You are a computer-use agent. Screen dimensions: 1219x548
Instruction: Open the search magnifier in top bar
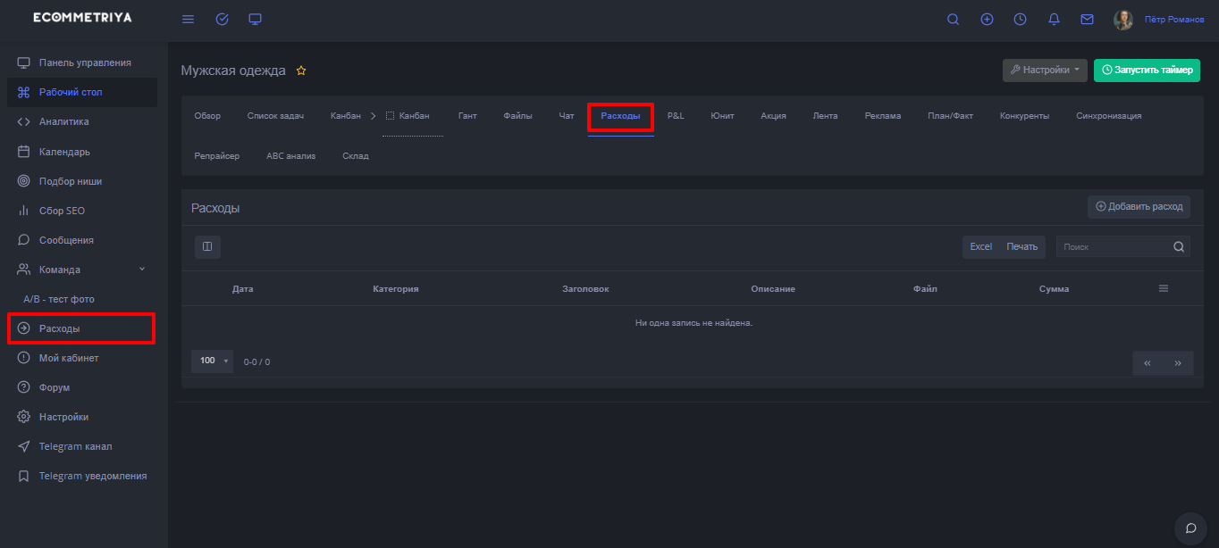tap(953, 20)
